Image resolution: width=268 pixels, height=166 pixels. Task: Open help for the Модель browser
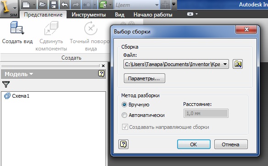pyautogui.click(x=101, y=74)
